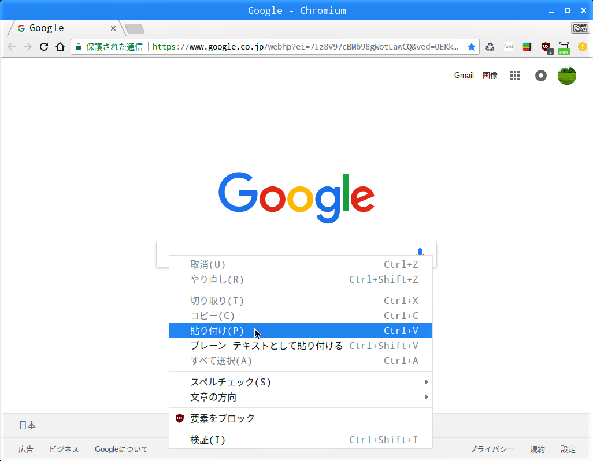The height and width of the screenshot is (461, 593).
Task: Open the ビジネス footer link
Action: click(x=64, y=449)
